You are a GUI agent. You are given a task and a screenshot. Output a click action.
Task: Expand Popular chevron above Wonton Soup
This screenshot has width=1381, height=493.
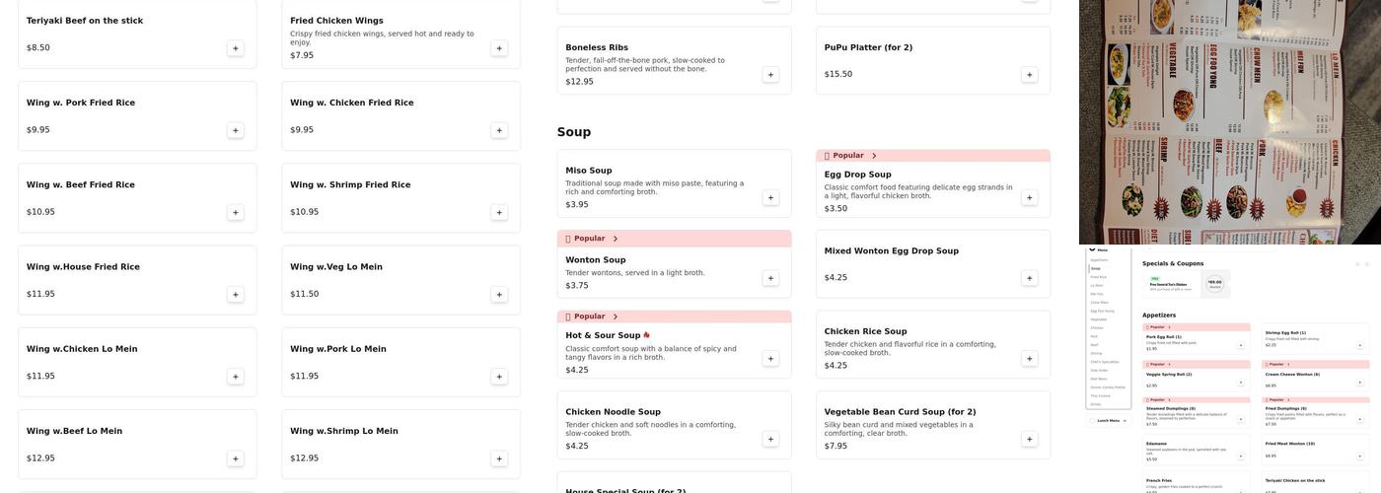coord(616,239)
